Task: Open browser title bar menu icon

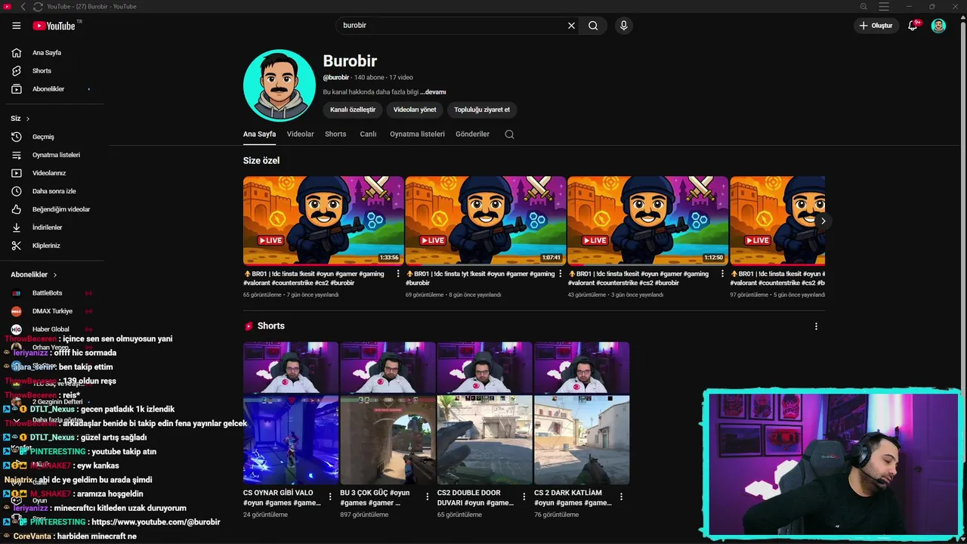Action: (884, 7)
